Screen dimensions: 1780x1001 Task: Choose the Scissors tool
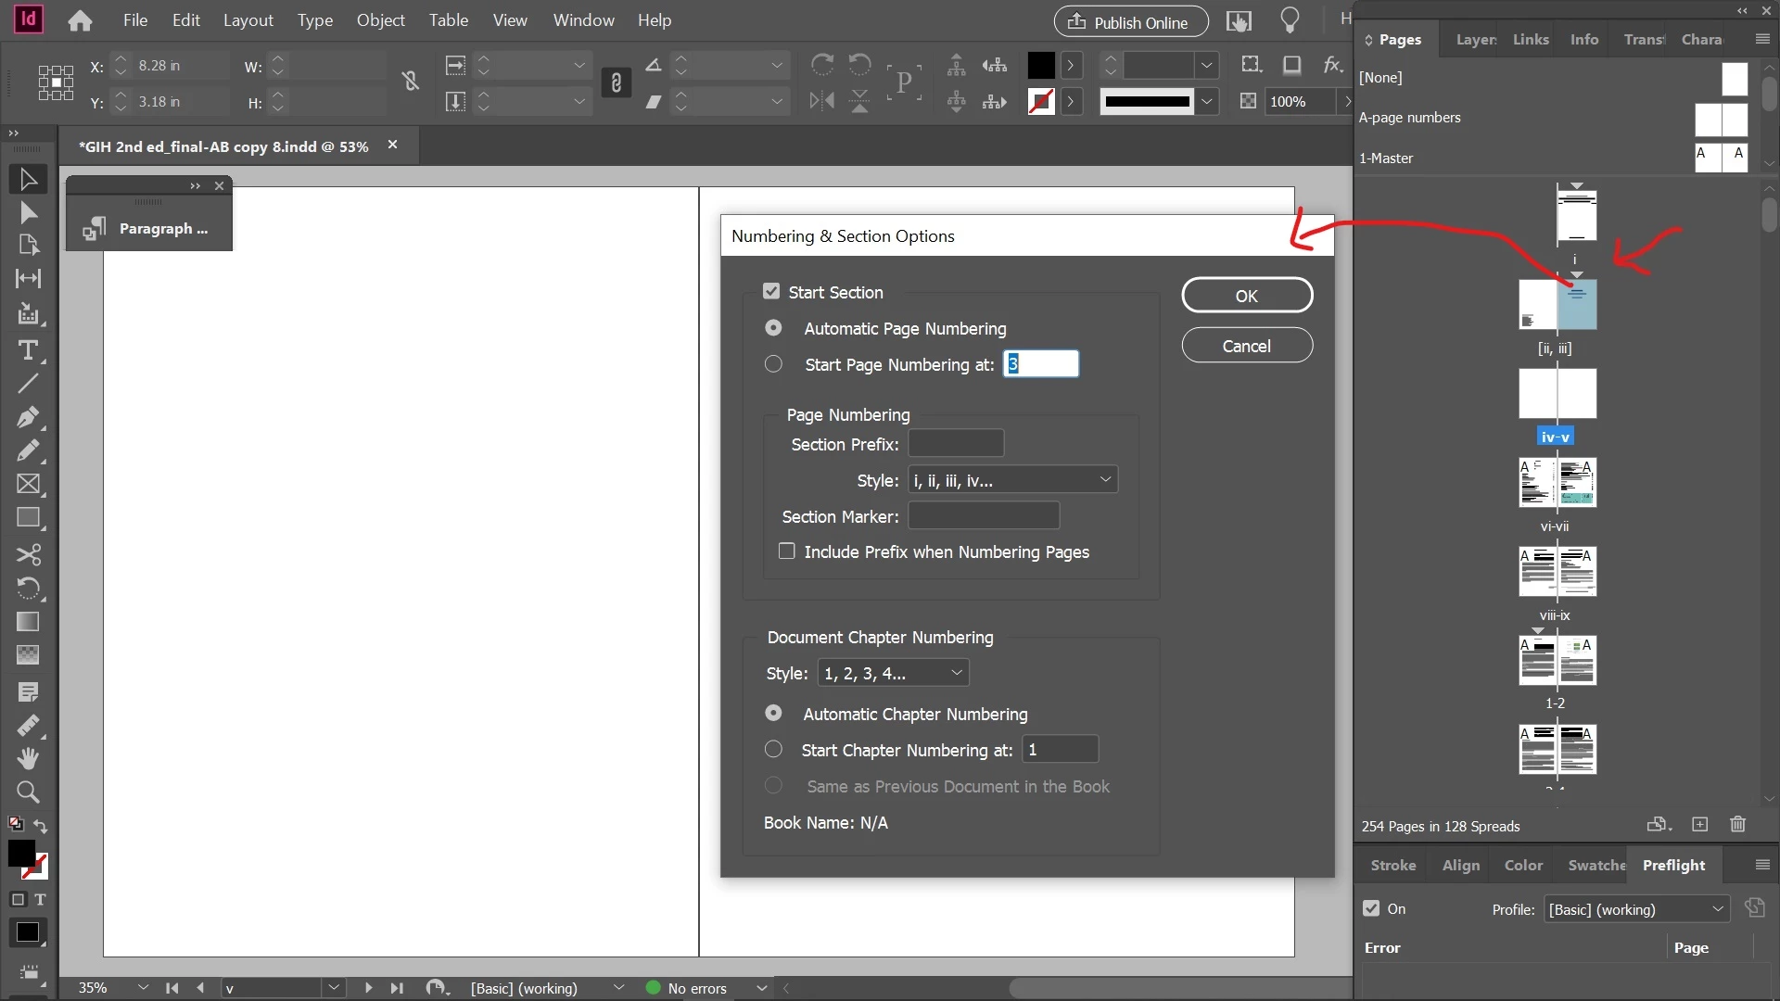click(x=28, y=554)
